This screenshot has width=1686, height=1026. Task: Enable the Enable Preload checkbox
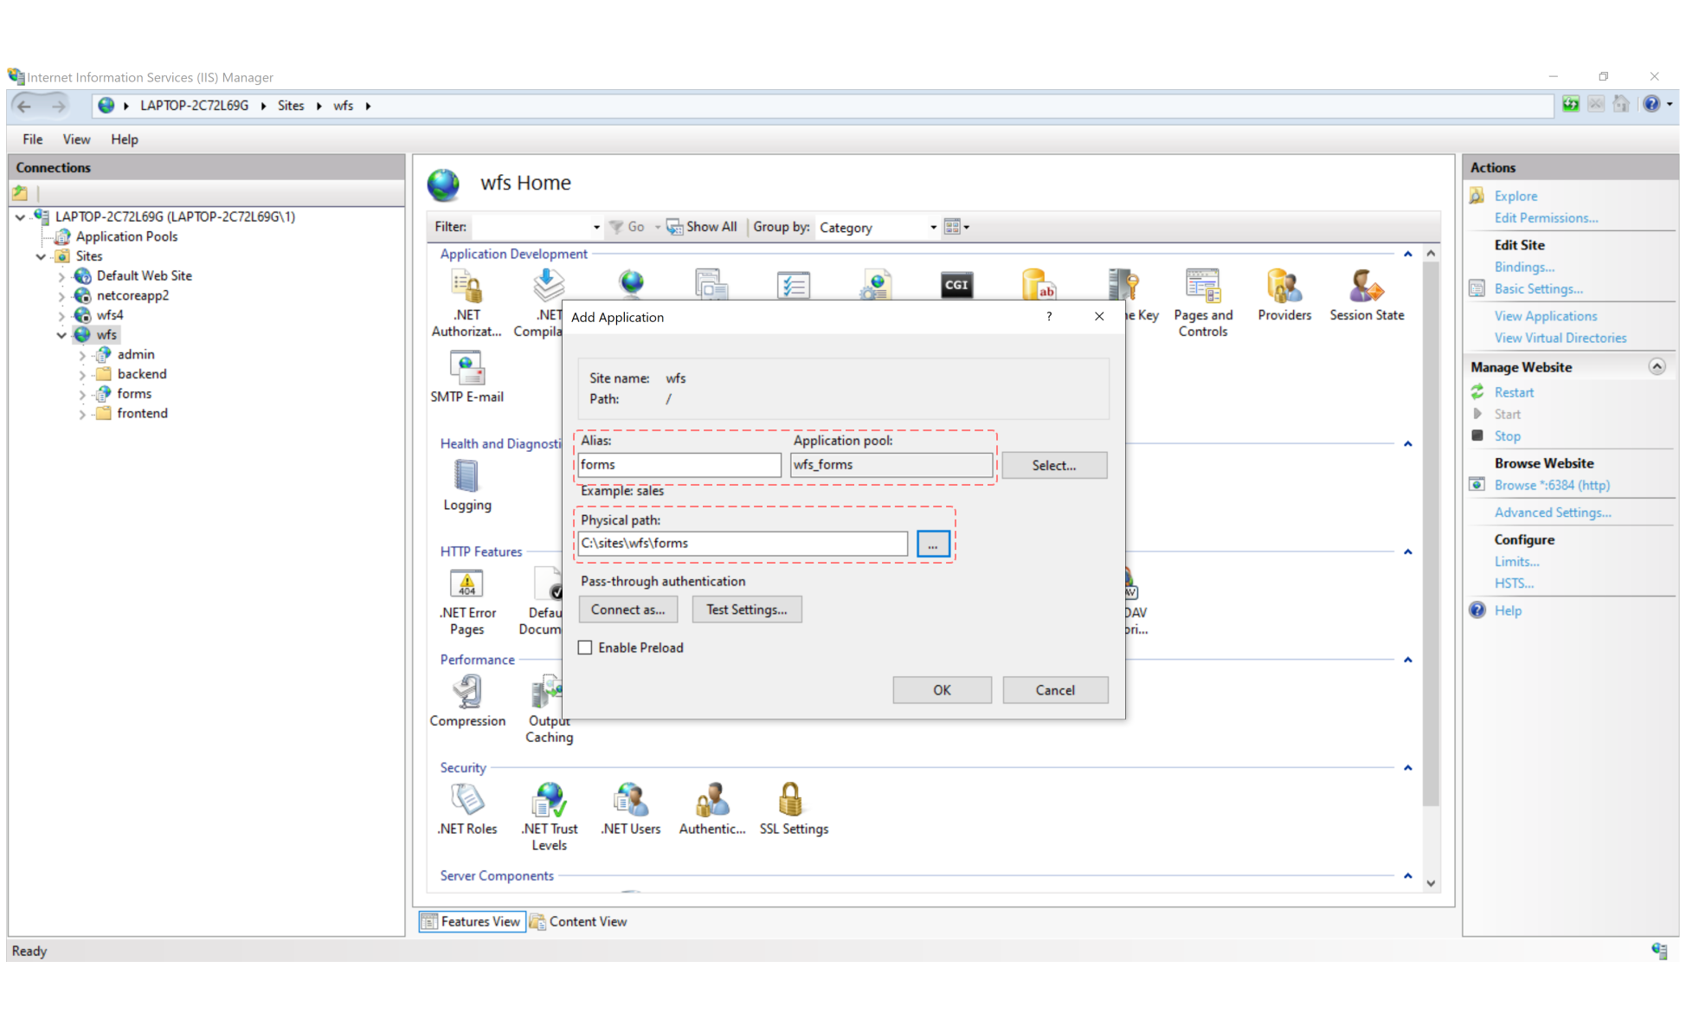tap(586, 648)
